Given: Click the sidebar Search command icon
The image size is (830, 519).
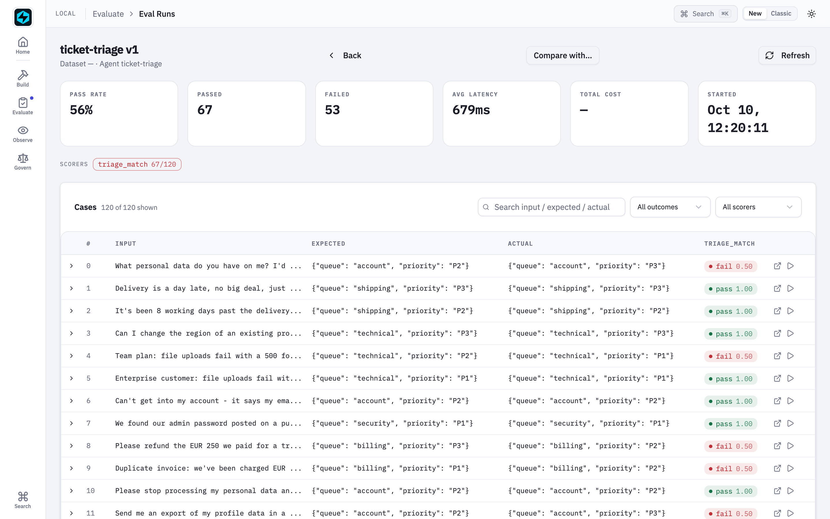Looking at the screenshot, I should point(23,496).
